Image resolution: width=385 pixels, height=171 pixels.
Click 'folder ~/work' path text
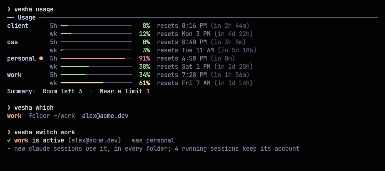point(52,116)
